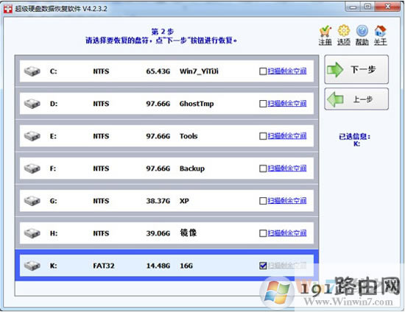Image resolution: width=405 pixels, height=312 pixels.
Task: Enable scan remaining space checkbox for C:
Action: point(263,71)
